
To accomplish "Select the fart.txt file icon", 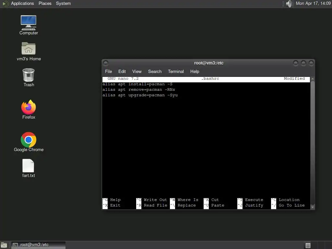I will (29, 168).
